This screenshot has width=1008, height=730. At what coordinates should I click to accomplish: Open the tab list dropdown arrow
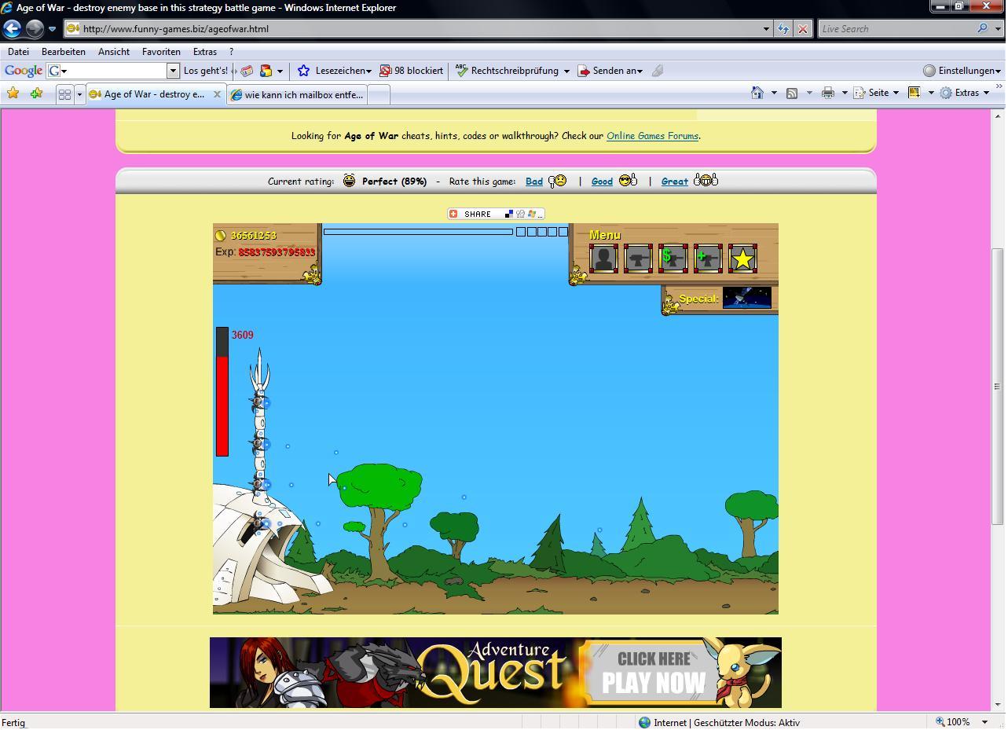(79, 94)
